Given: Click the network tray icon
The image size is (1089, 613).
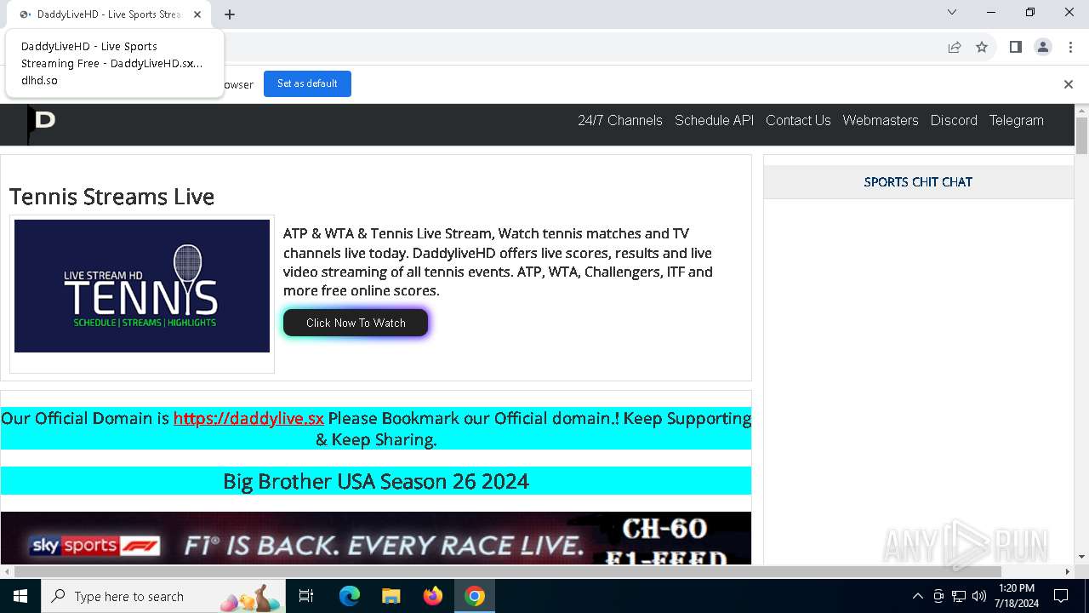Looking at the screenshot, I should click(x=959, y=596).
